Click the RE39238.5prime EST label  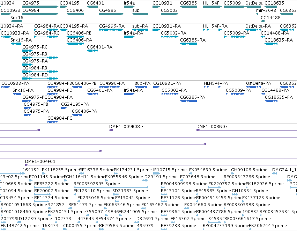pos(178,225)
